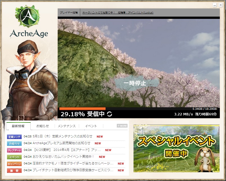Pause download with 一時停止 button

click(x=137, y=83)
